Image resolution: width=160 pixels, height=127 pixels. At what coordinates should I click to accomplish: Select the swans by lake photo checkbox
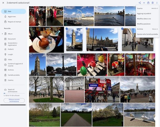(126, 105)
